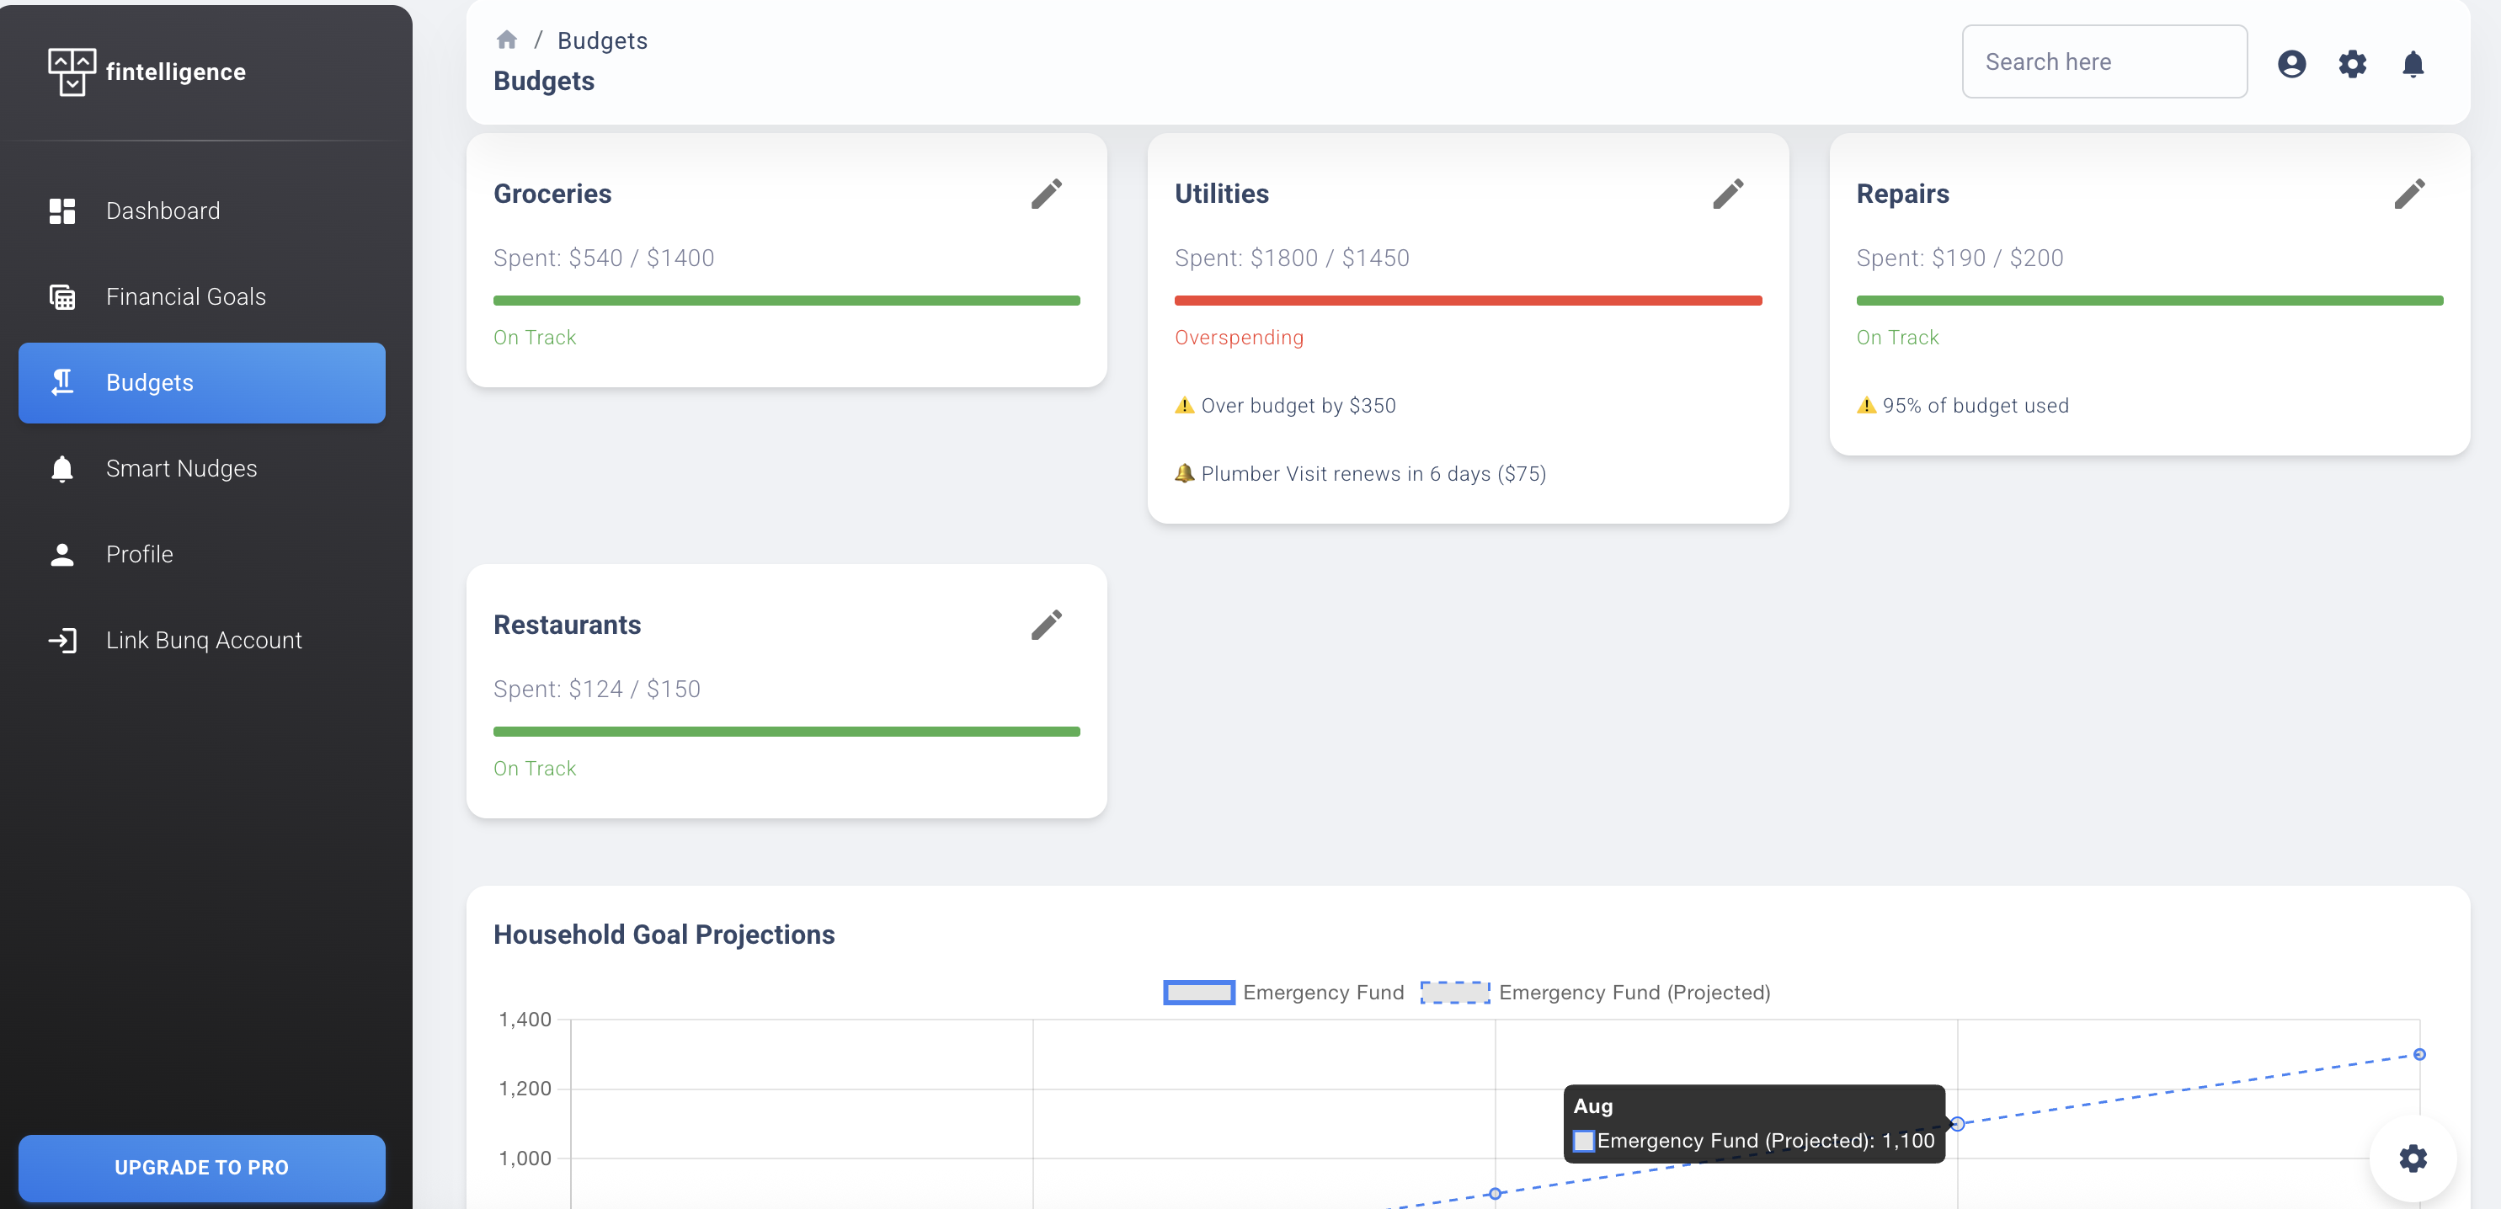
Task: Open Financial Goals sidebar item
Action: click(185, 297)
